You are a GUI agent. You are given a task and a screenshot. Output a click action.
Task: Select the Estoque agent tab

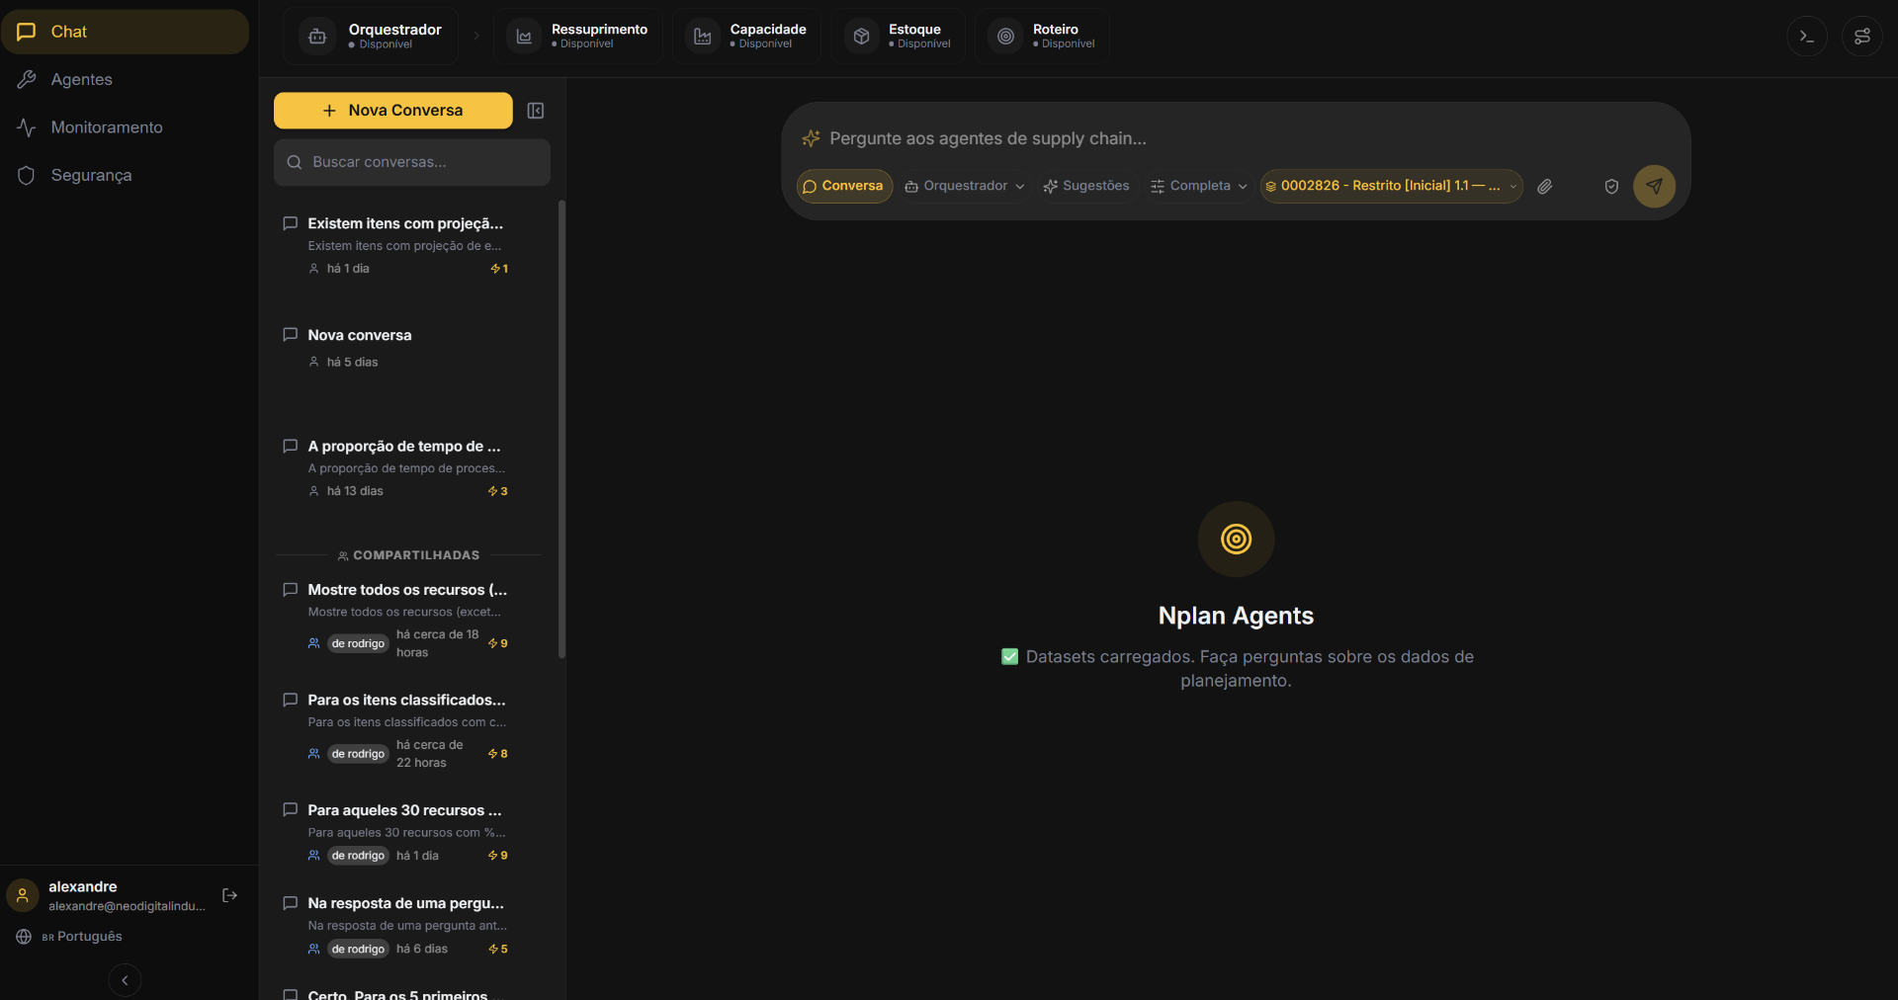[x=899, y=37]
